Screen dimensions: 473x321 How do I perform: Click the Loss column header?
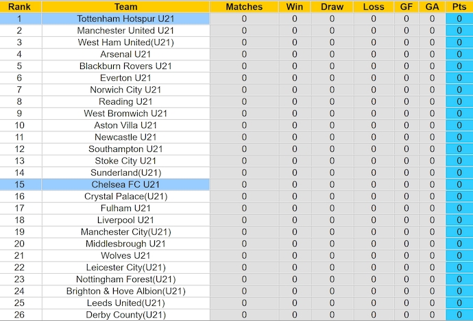374,7
